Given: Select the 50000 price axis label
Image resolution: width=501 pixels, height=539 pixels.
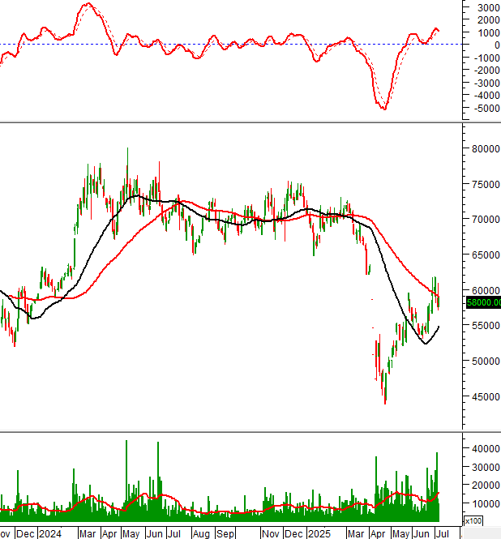Looking at the screenshot, I should pyautogui.click(x=486, y=361).
